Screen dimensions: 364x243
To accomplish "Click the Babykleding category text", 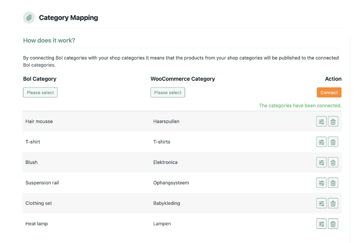I will coord(166,203).
